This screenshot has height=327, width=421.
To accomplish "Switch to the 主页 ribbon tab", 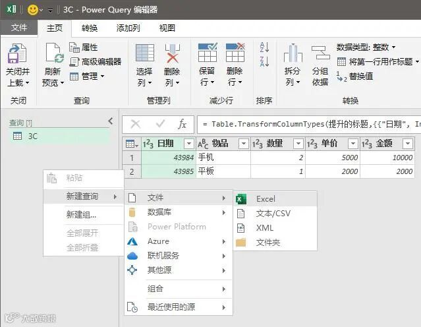I will pyautogui.click(x=55, y=28).
